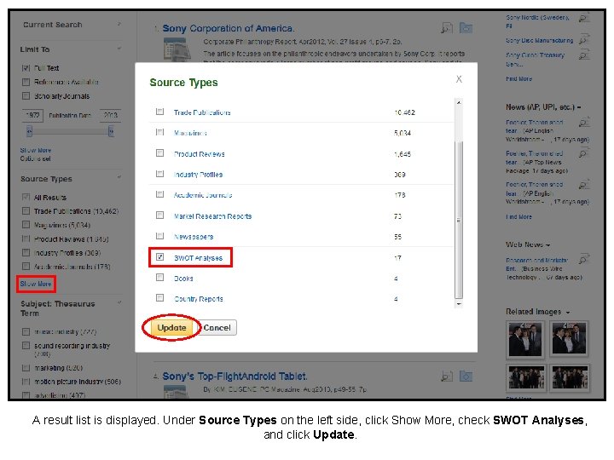This screenshot has height=460, width=614.
Task: Open first thumbnail in Related Images
Action: click(x=525, y=339)
